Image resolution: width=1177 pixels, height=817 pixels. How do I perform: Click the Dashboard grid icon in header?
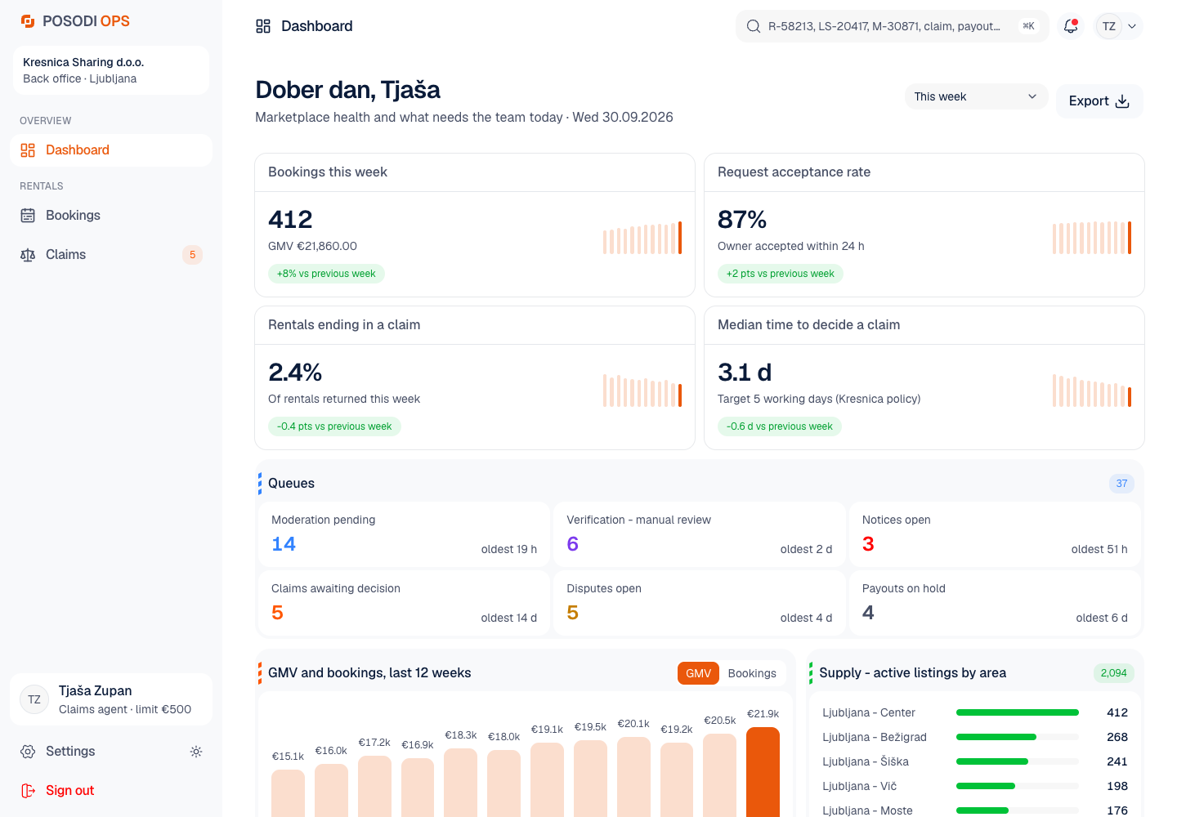click(263, 26)
